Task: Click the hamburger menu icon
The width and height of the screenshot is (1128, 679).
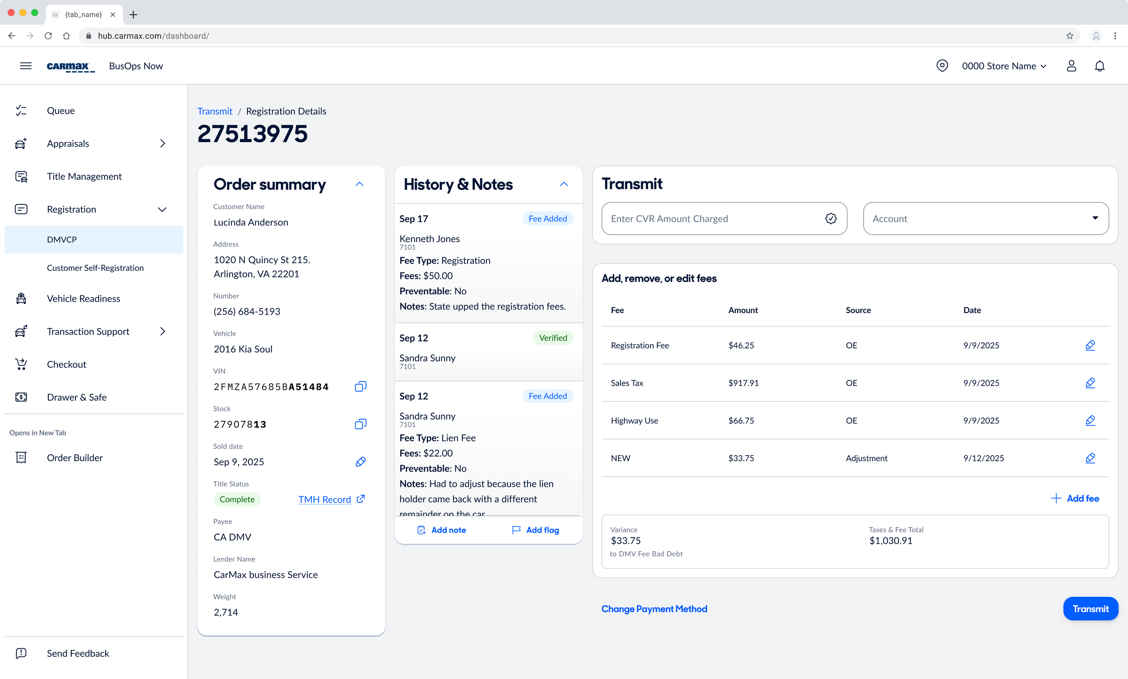Action: coord(26,66)
